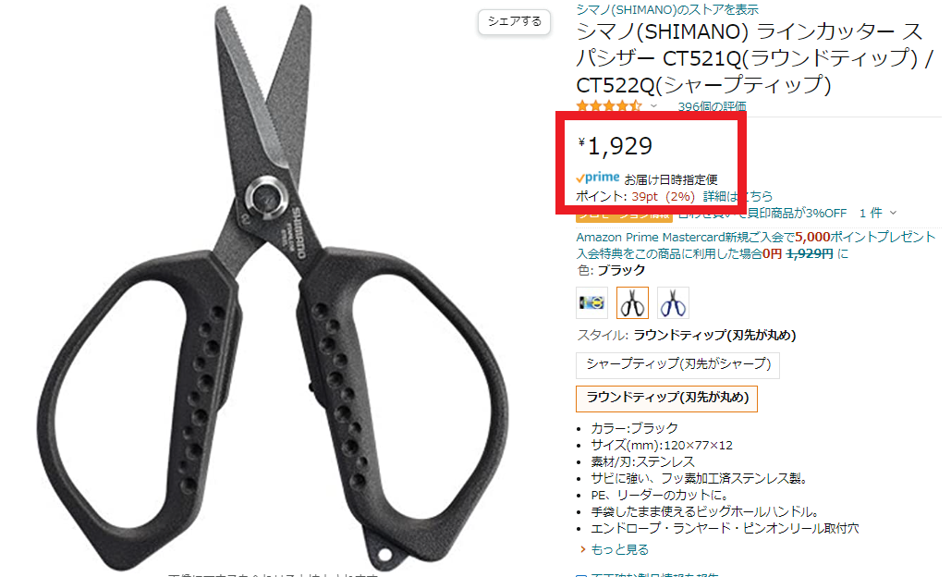The image size is (951, 577).
Task: Select the blue scissors color swatch
Action: click(673, 302)
